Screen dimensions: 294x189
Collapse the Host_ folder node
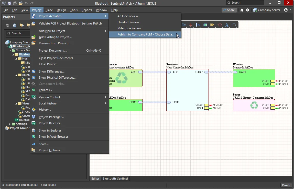(x=16, y=59)
